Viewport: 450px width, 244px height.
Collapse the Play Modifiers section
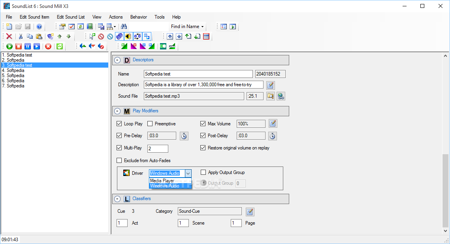[x=117, y=111]
